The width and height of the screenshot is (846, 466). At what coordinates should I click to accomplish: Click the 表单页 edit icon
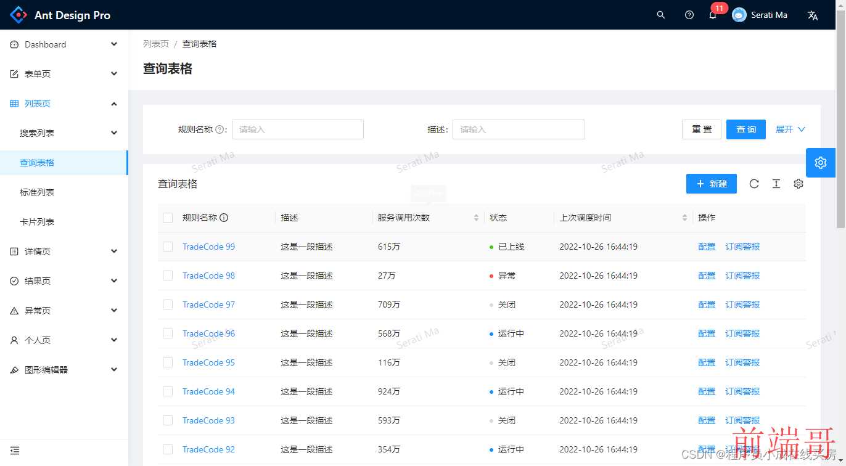[14, 74]
